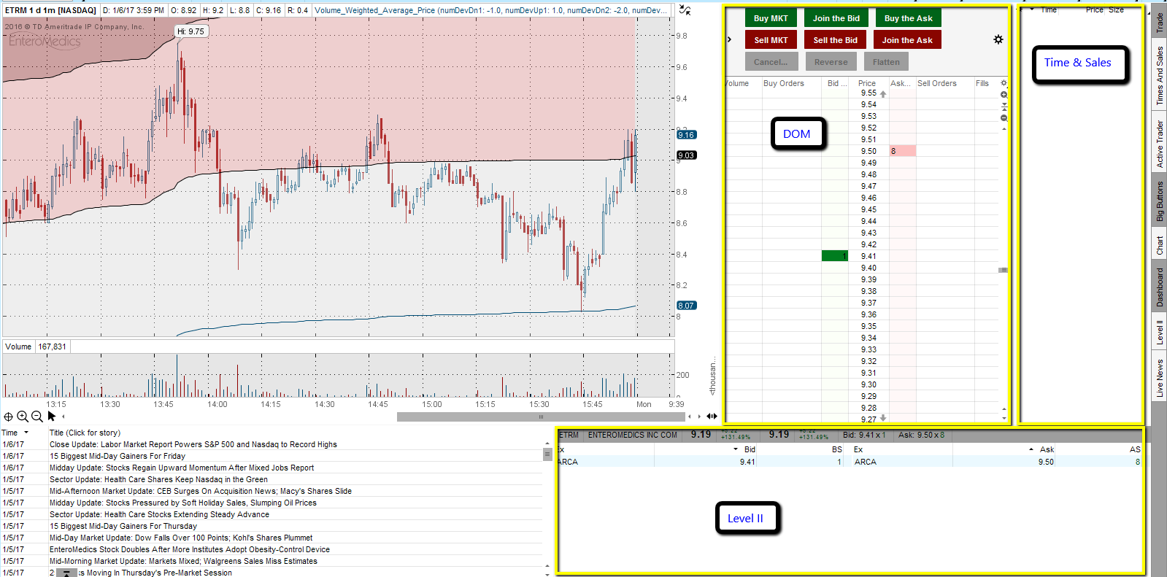
Task: Switch to the Live News side tab
Action: tap(1159, 378)
